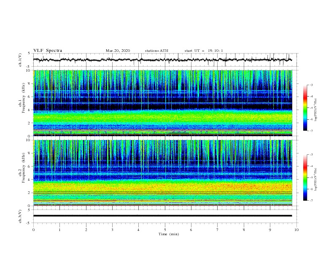
Task: Click the "station=ATH" header label
Action: tap(156, 51)
